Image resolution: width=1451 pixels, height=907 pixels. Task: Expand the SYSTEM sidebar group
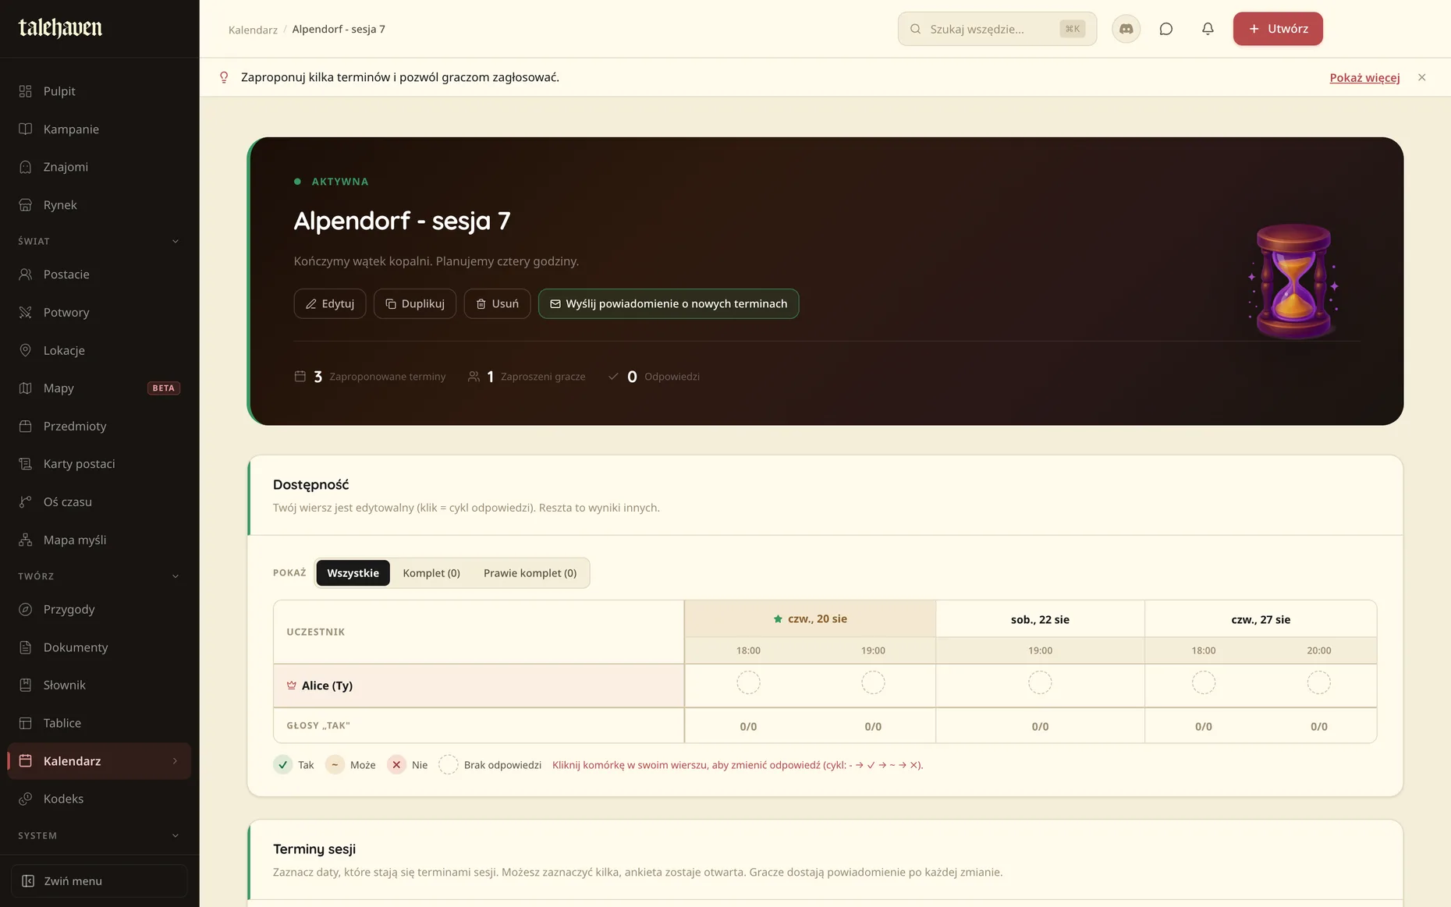[99, 835]
